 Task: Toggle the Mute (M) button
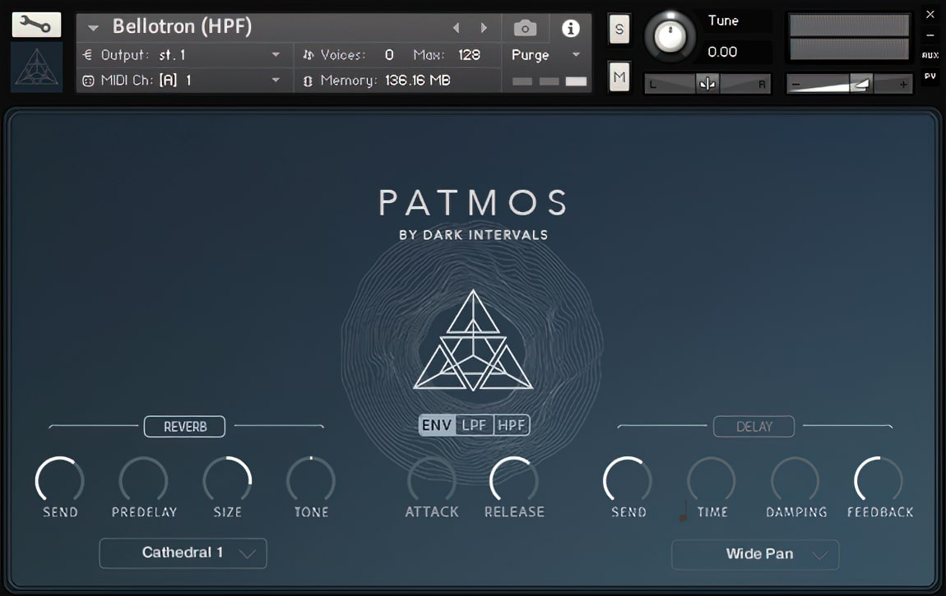(619, 76)
